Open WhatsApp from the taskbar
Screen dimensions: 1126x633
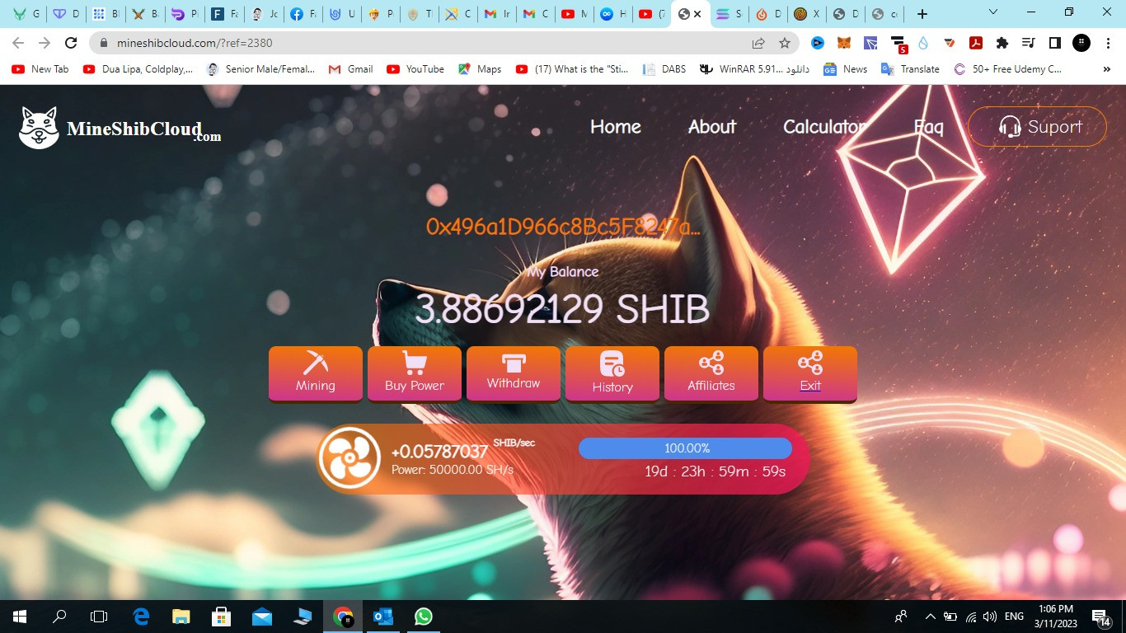click(x=424, y=616)
